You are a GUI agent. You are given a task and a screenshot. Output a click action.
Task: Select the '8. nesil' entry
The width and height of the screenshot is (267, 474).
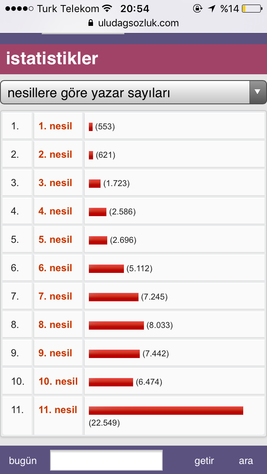click(55, 324)
